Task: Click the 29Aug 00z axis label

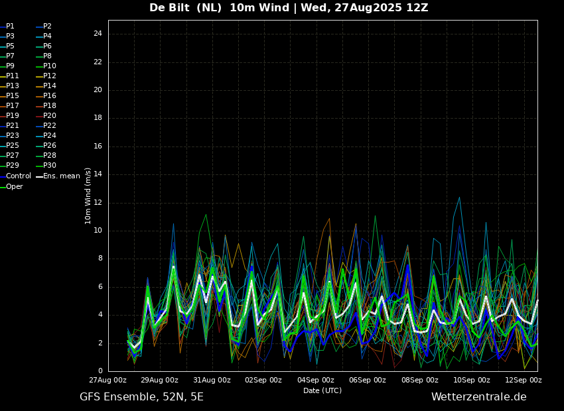Action: pos(160,380)
